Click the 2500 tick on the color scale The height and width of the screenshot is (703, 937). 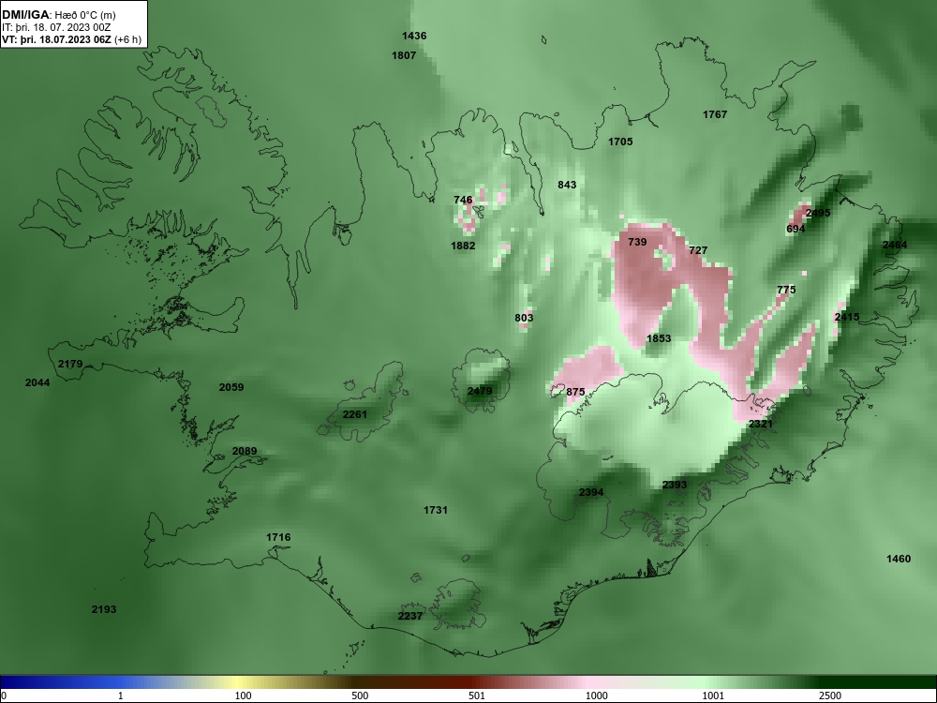pos(830,696)
